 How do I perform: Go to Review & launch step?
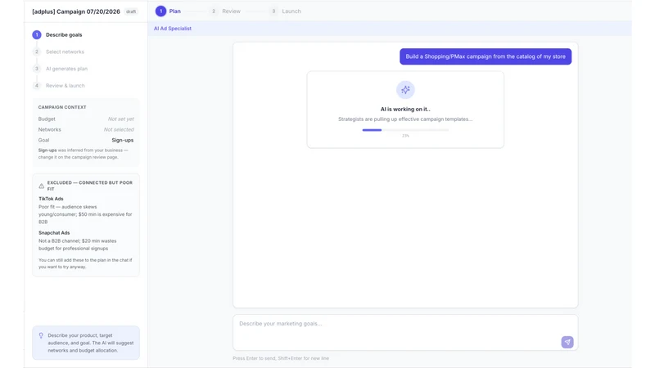click(65, 86)
